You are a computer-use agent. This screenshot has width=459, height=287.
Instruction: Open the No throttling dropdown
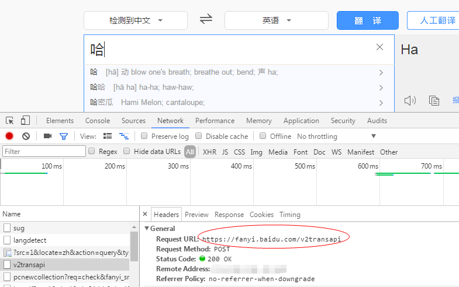[x=336, y=136]
